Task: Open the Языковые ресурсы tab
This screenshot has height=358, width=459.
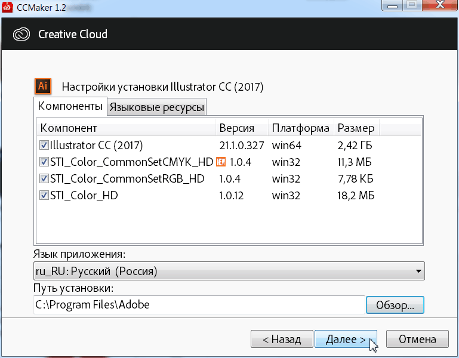Action: coord(156,107)
